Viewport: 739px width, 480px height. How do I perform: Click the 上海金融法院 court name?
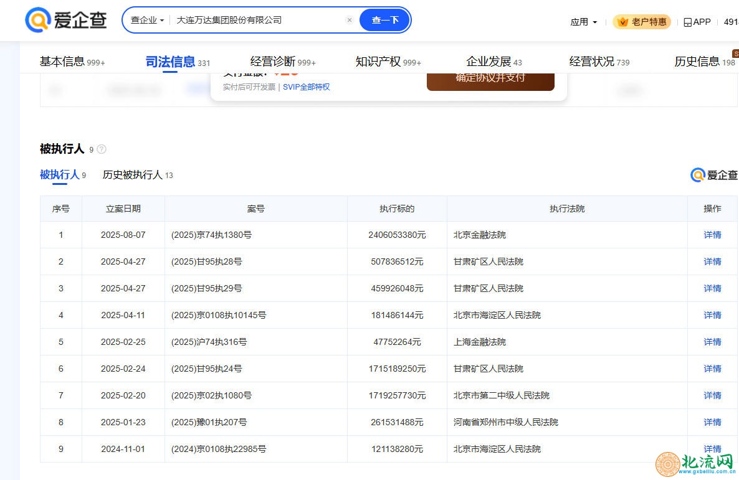pos(479,342)
